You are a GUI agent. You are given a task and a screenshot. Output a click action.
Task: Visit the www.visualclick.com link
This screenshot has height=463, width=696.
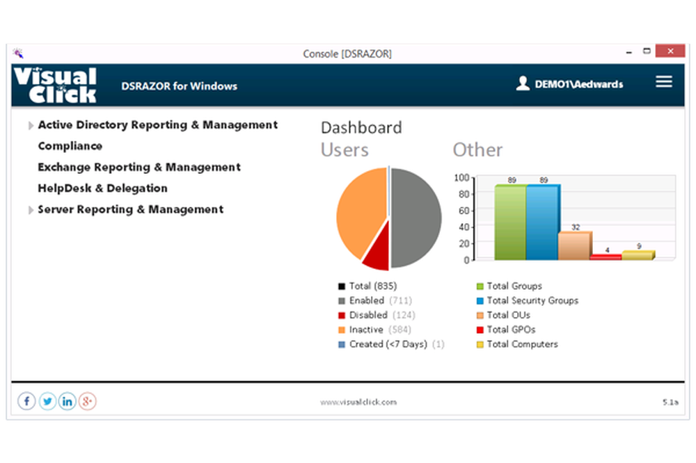coord(358,403)
